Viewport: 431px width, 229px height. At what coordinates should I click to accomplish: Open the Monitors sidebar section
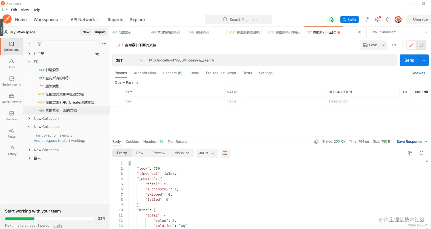[x=12, y=116]
